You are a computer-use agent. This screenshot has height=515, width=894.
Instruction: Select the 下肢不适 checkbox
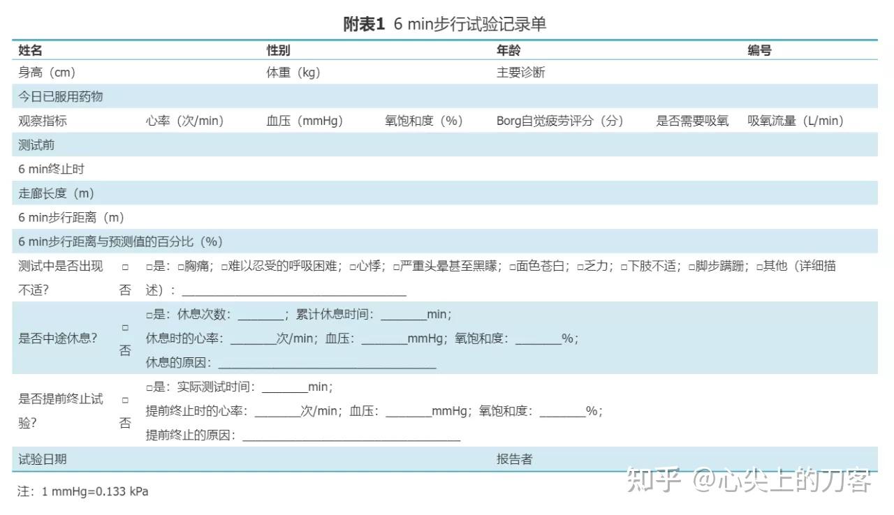[x=624, y=267]
